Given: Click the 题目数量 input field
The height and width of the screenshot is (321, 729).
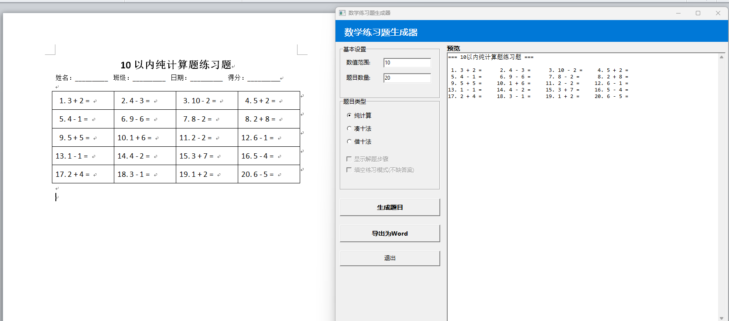Looking at the screenshot, I should tap(407, 78).
